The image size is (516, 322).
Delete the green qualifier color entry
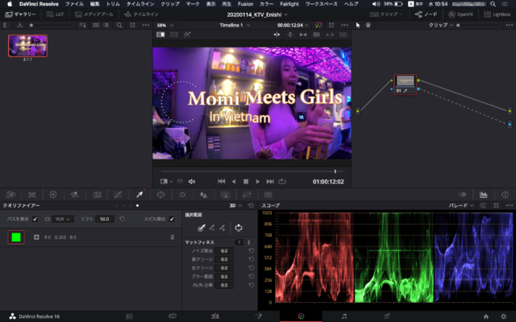(172, 237)
